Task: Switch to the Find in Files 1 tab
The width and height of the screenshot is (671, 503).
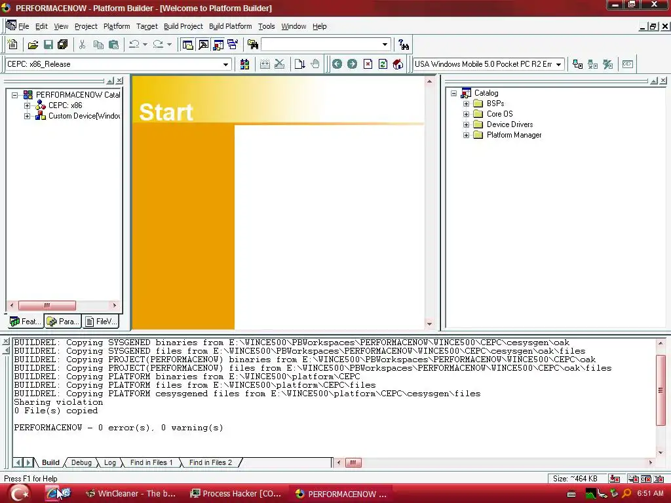Action: 151,463
